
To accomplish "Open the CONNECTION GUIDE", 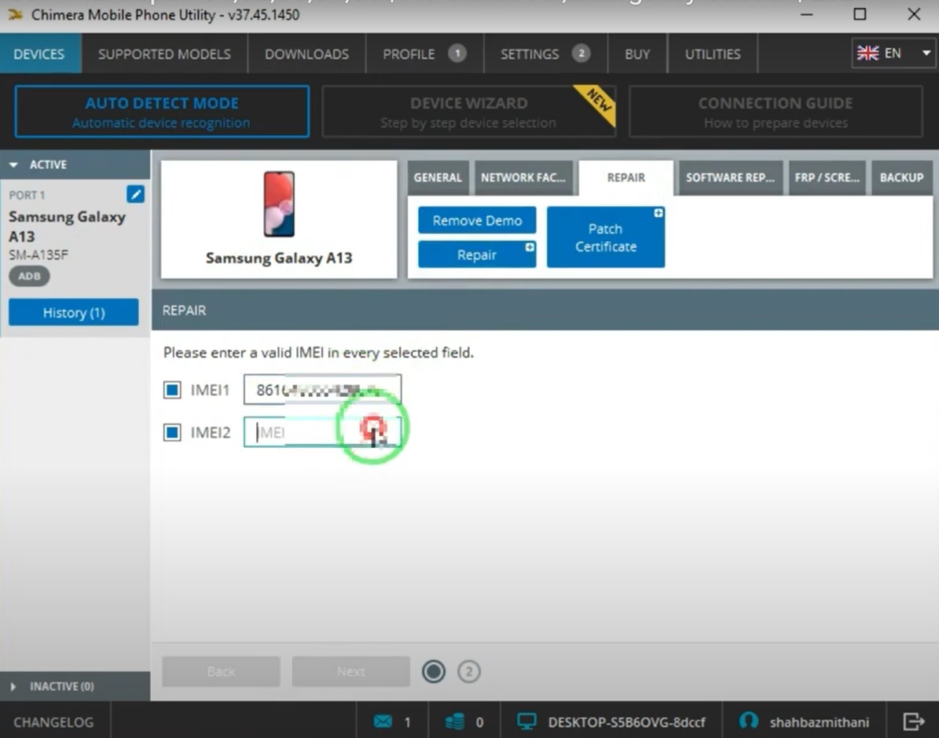I will [x=776, y=112].
